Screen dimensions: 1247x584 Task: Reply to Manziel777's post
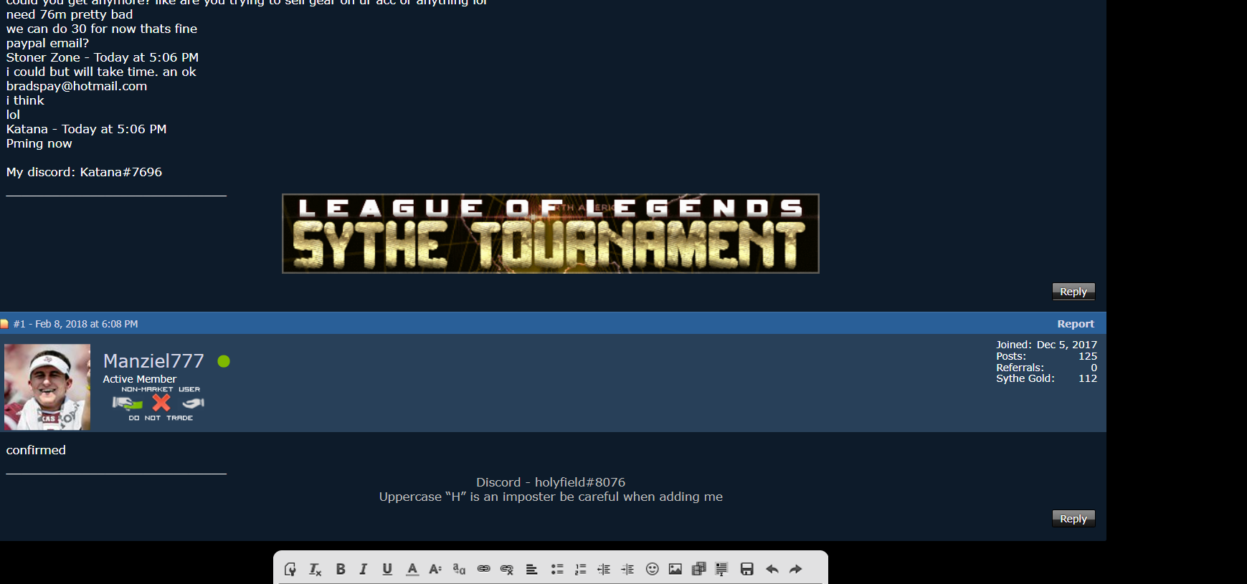(1073, 519)
